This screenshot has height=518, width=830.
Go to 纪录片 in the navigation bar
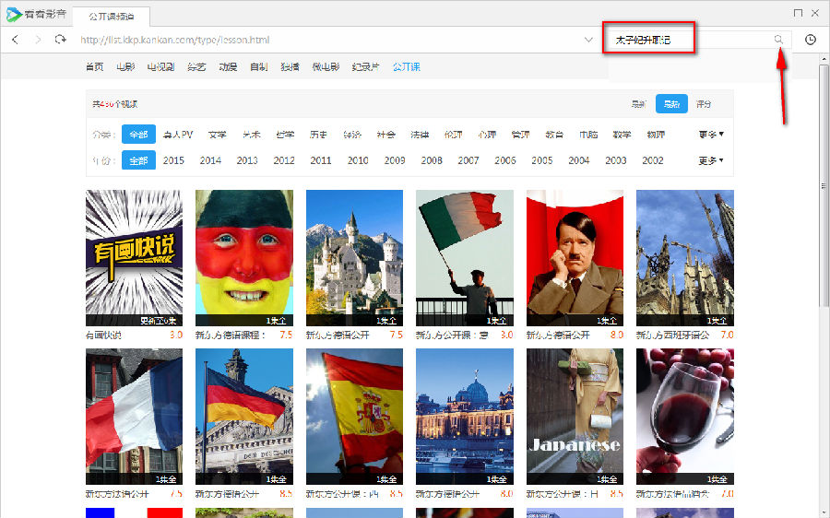366,67
